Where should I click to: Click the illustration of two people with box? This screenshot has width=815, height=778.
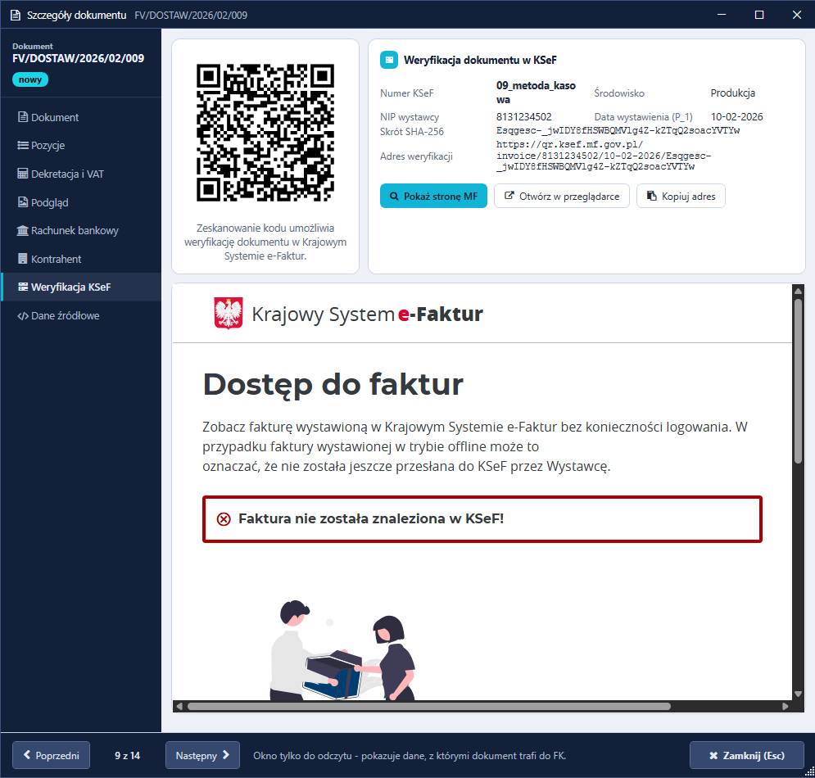(343, 651)
